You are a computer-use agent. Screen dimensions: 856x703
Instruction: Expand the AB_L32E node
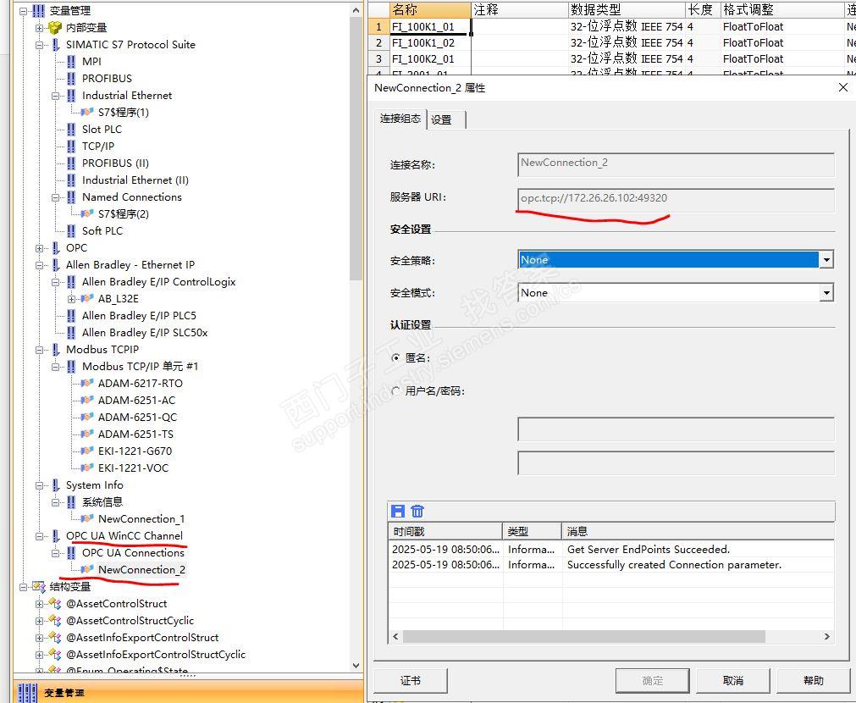[71, 299]
